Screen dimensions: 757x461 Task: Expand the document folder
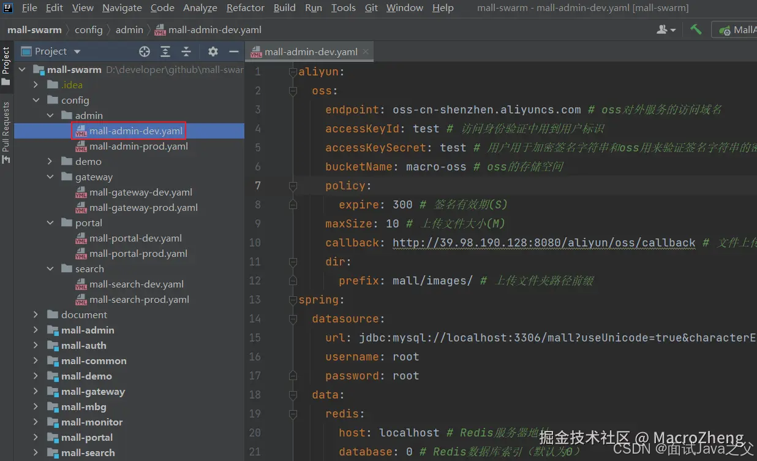[x=36, y=314]
